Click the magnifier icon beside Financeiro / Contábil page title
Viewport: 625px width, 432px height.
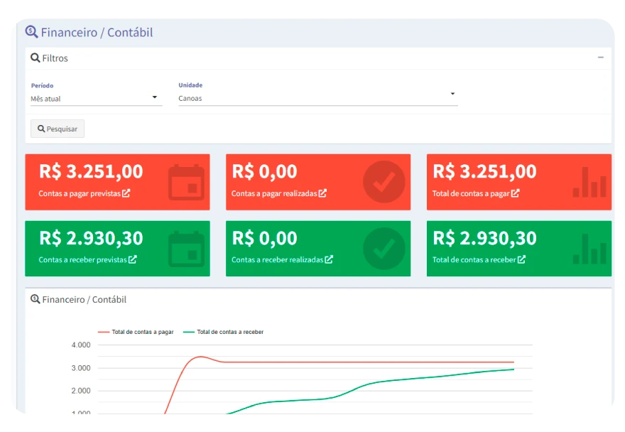click(31, 32)
